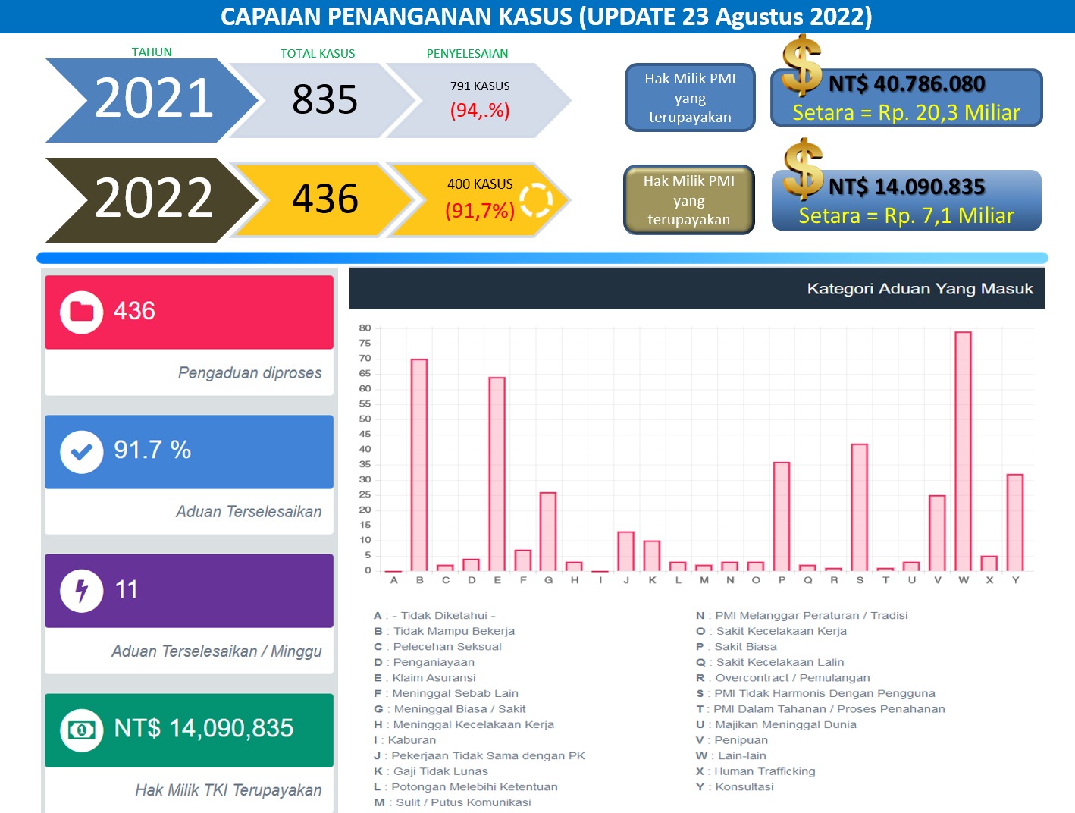
Task: Click legend entry P : Sakit Biasa
Action: pyautogui.click(x=736, y=647)
